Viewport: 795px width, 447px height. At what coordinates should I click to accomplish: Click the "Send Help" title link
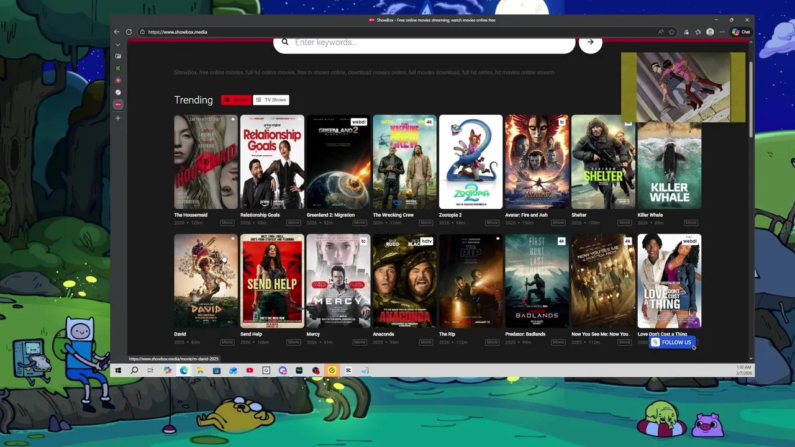(x=251, y=334)
